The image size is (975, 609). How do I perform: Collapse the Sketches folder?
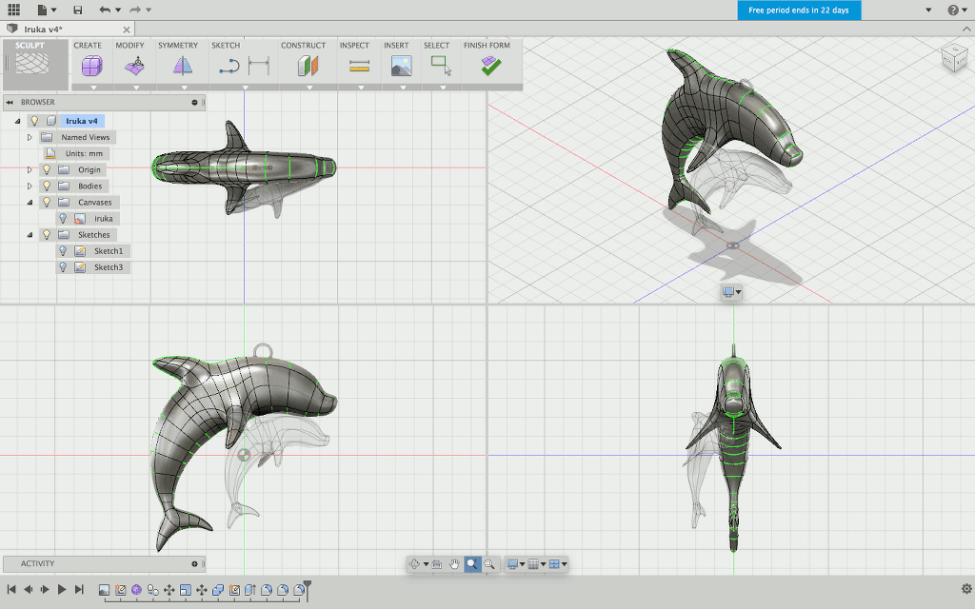(x=30, y=235)
